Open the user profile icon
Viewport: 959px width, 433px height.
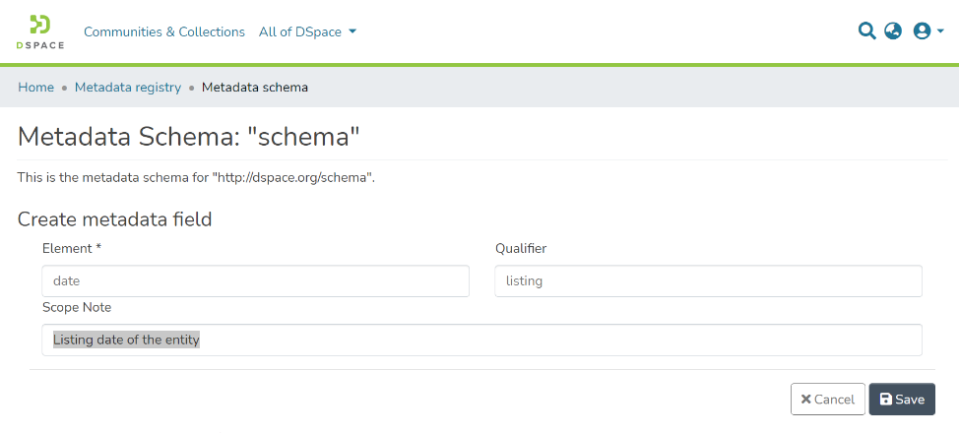[922, 31]
